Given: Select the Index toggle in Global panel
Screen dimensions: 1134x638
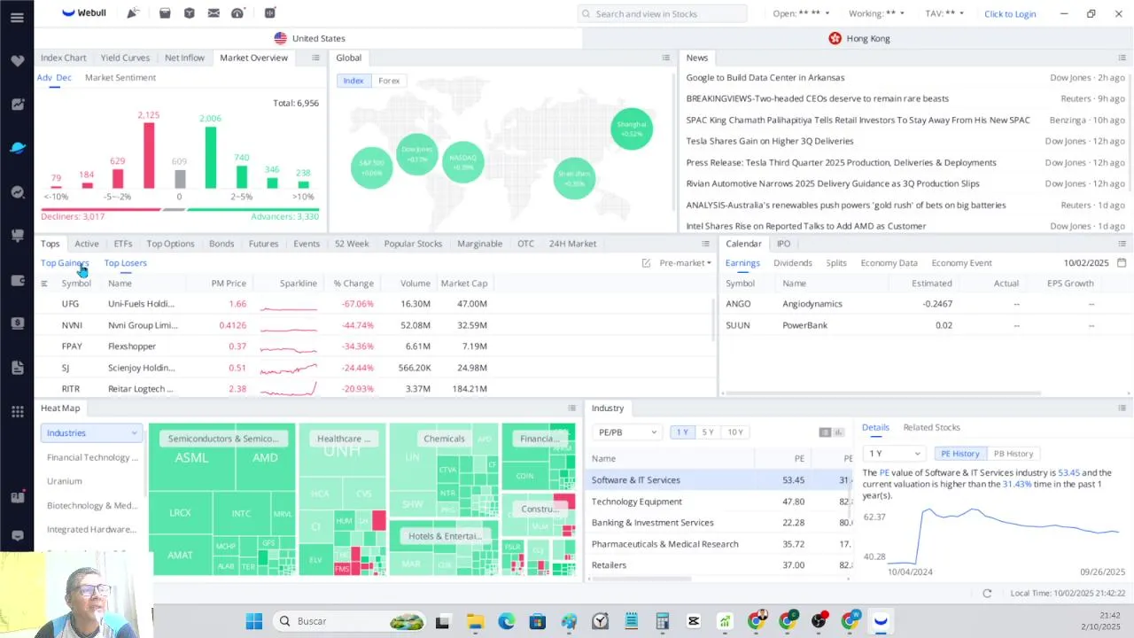Looking at the screenshot, I should pos(353,81).
